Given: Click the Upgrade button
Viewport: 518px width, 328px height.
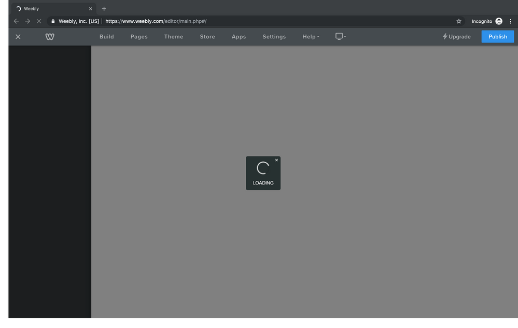Looking at the screenshot, I should pyautogui.click(x=456, y=37).
